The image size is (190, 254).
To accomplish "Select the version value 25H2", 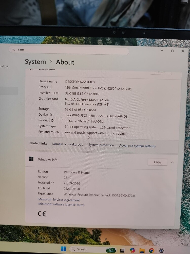I will coord(68,178).
